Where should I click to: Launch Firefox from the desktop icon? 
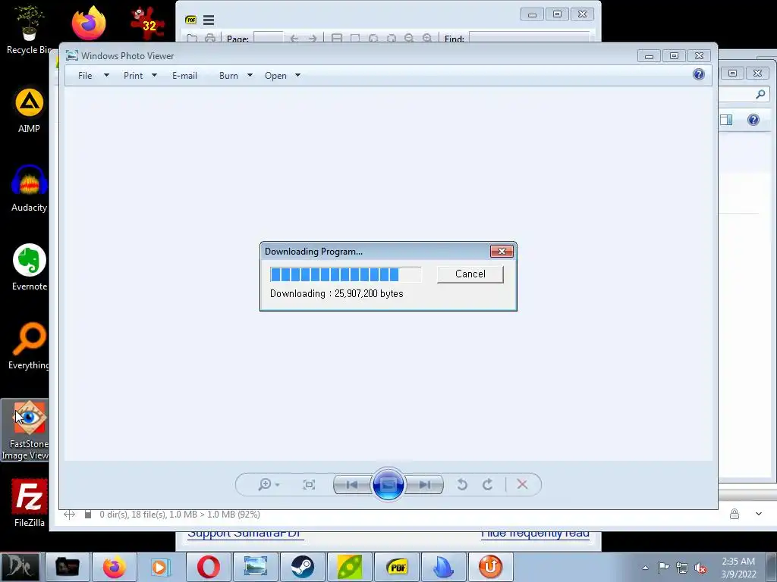(x=89, y=23)
